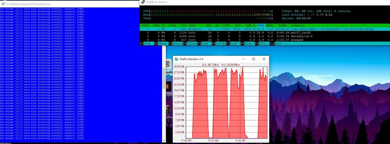This screenshot has height=144, width=390.
Task: Click the SHR column header in htop
Action: [x=248, y=26]
